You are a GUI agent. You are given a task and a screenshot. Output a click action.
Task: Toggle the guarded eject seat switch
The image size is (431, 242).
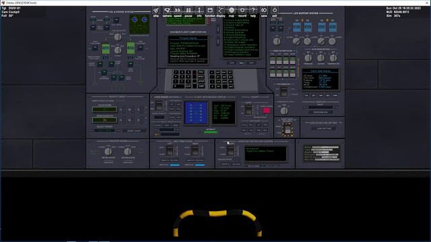click(x=288, y=130)
